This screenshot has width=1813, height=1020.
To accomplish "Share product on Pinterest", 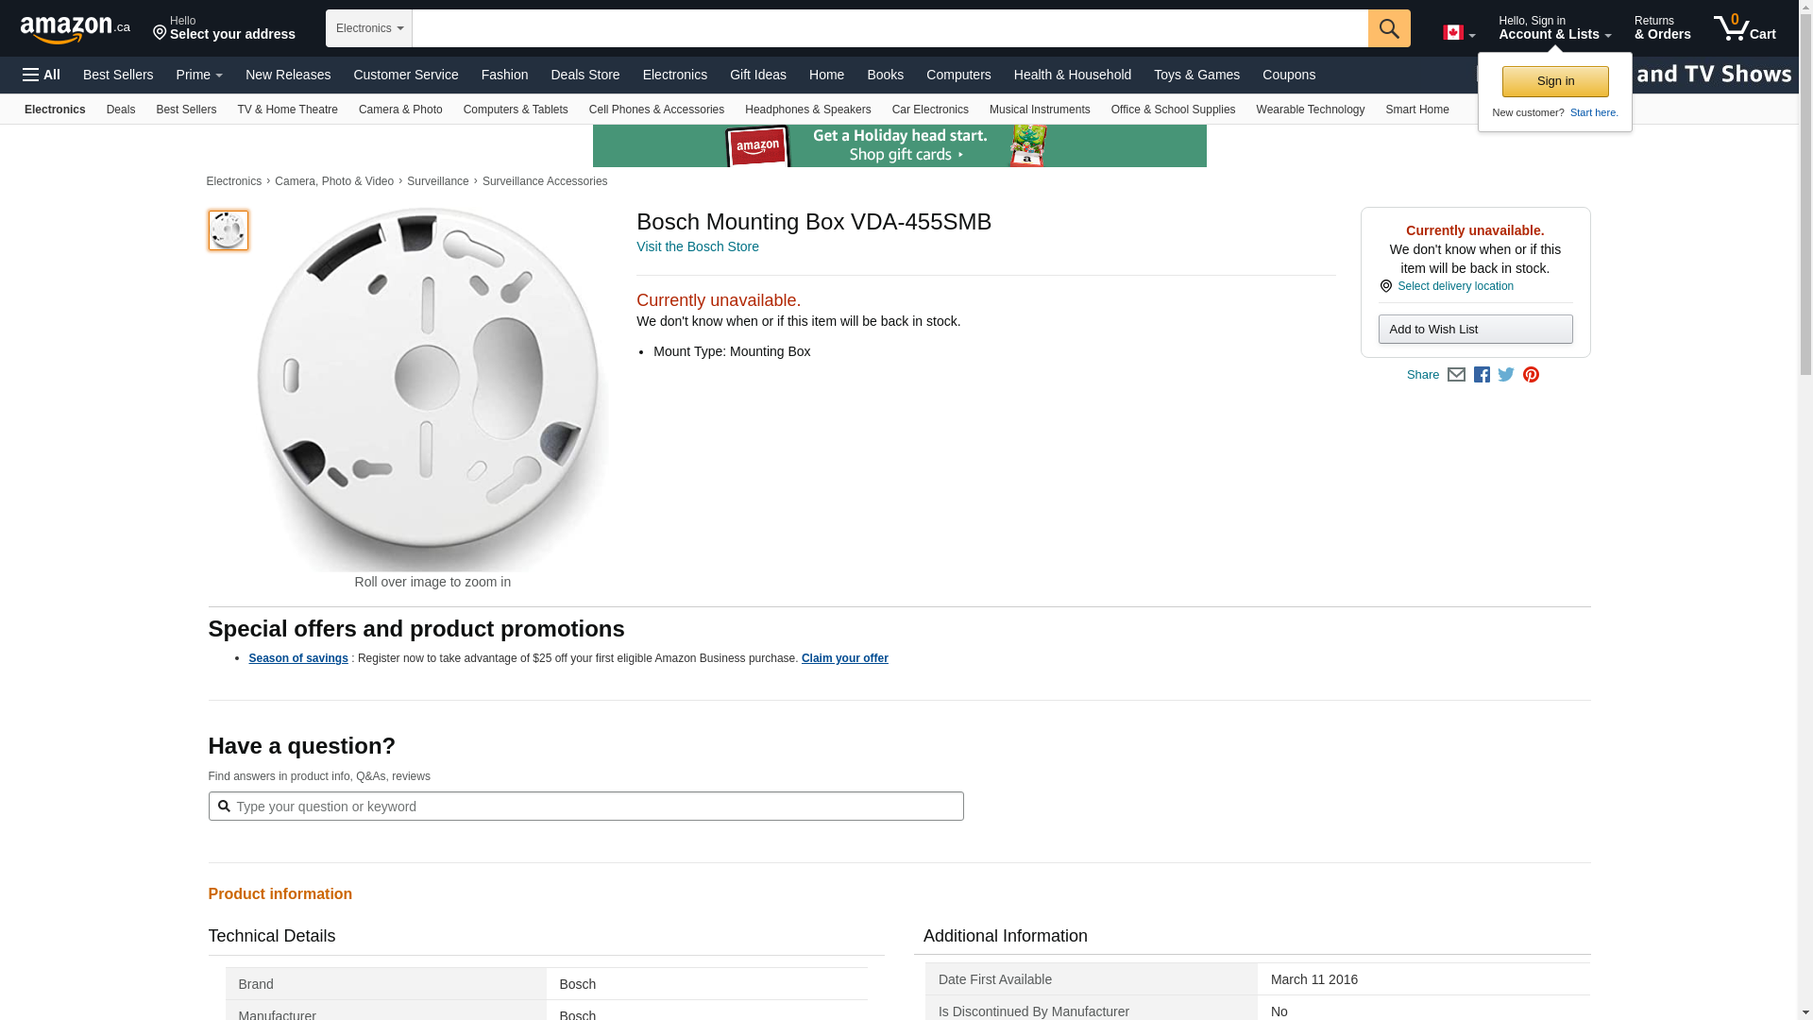I will (1531, 375).
